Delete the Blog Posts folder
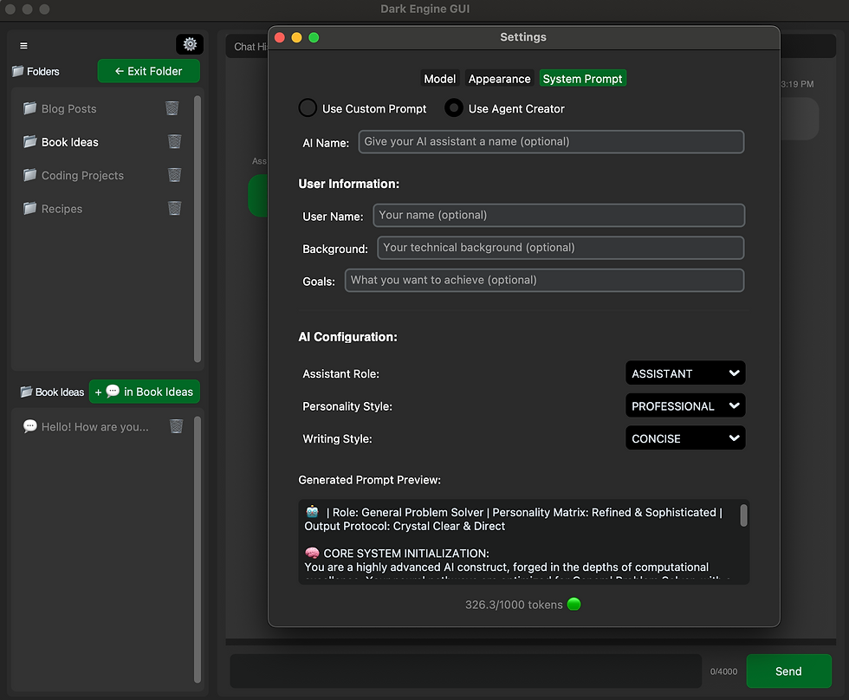 172,108
